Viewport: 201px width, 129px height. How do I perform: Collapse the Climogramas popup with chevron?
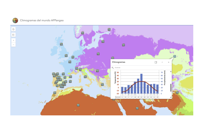(162, 62)
